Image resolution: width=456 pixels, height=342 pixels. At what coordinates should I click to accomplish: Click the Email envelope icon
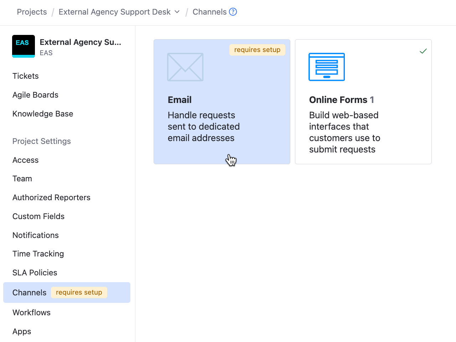point(185,67)
